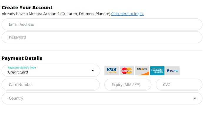Viewport: 206px width, 113px height.
Task: Follow the 'Click here to login' link
Action: coord(127,14)
